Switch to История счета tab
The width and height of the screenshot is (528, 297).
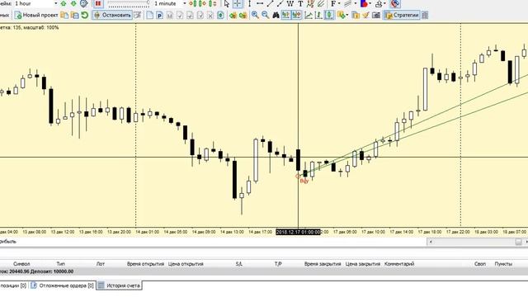(120, 285)
